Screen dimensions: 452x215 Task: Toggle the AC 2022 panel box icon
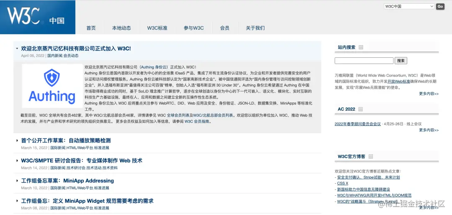click(361, 109)
